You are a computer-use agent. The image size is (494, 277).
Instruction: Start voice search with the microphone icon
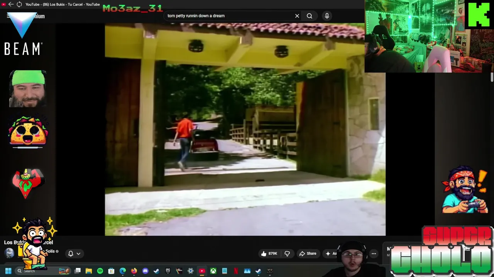click(327, 16)
